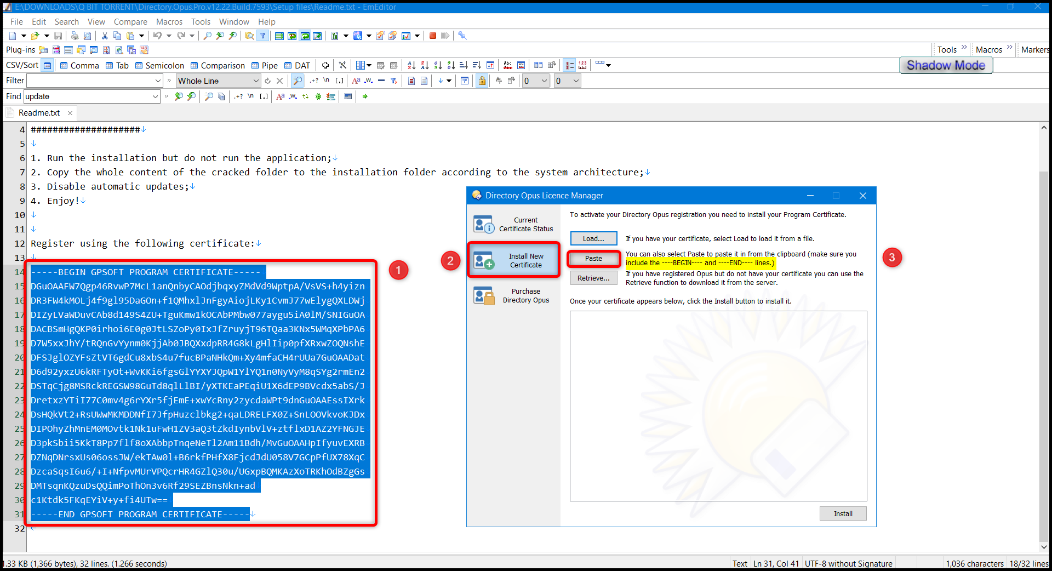The height and width of the screenshot is (571, 1052).
Task: Click the Cut scissors icon
Action: [x=104, y=36]
